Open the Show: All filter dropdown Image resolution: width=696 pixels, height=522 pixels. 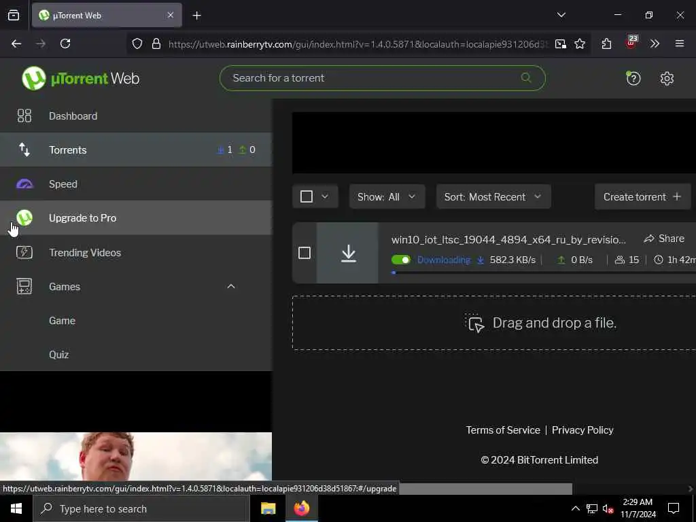point(387,196)
